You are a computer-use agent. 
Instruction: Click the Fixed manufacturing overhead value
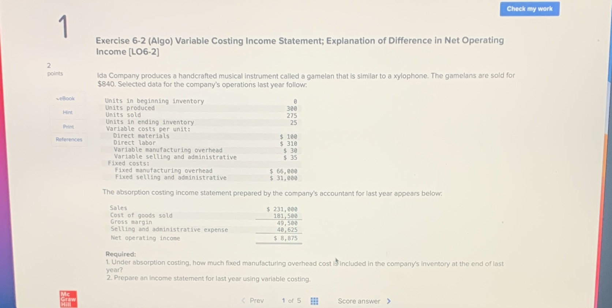(x=284, y=171)
